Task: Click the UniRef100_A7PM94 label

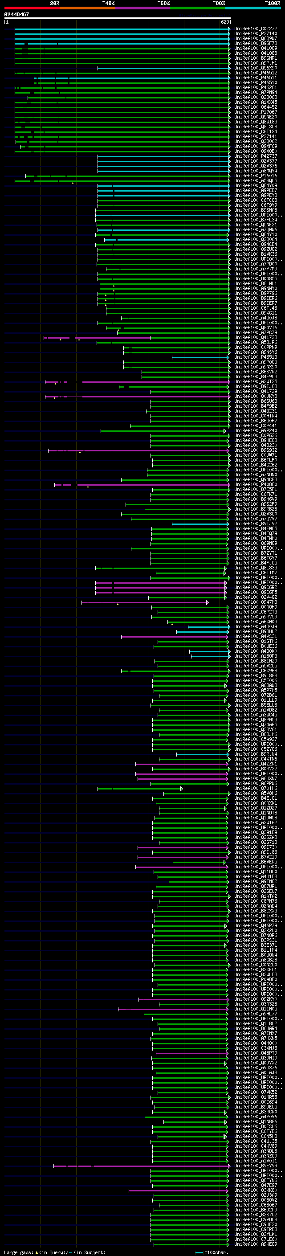Action: pyautogui.click(x=255, y=93)
